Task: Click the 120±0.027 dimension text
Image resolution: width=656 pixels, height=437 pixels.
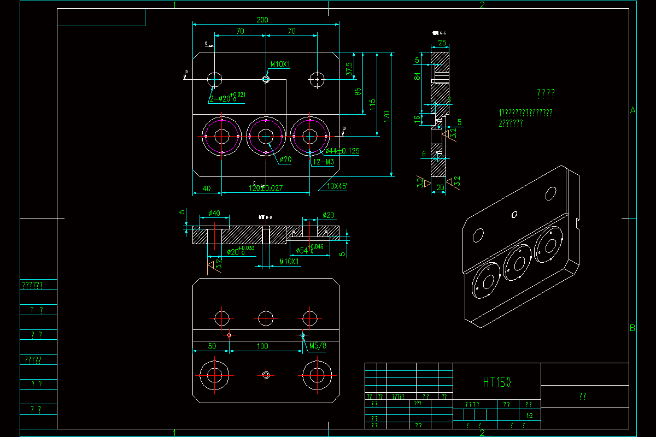Action: pos(266,188)
